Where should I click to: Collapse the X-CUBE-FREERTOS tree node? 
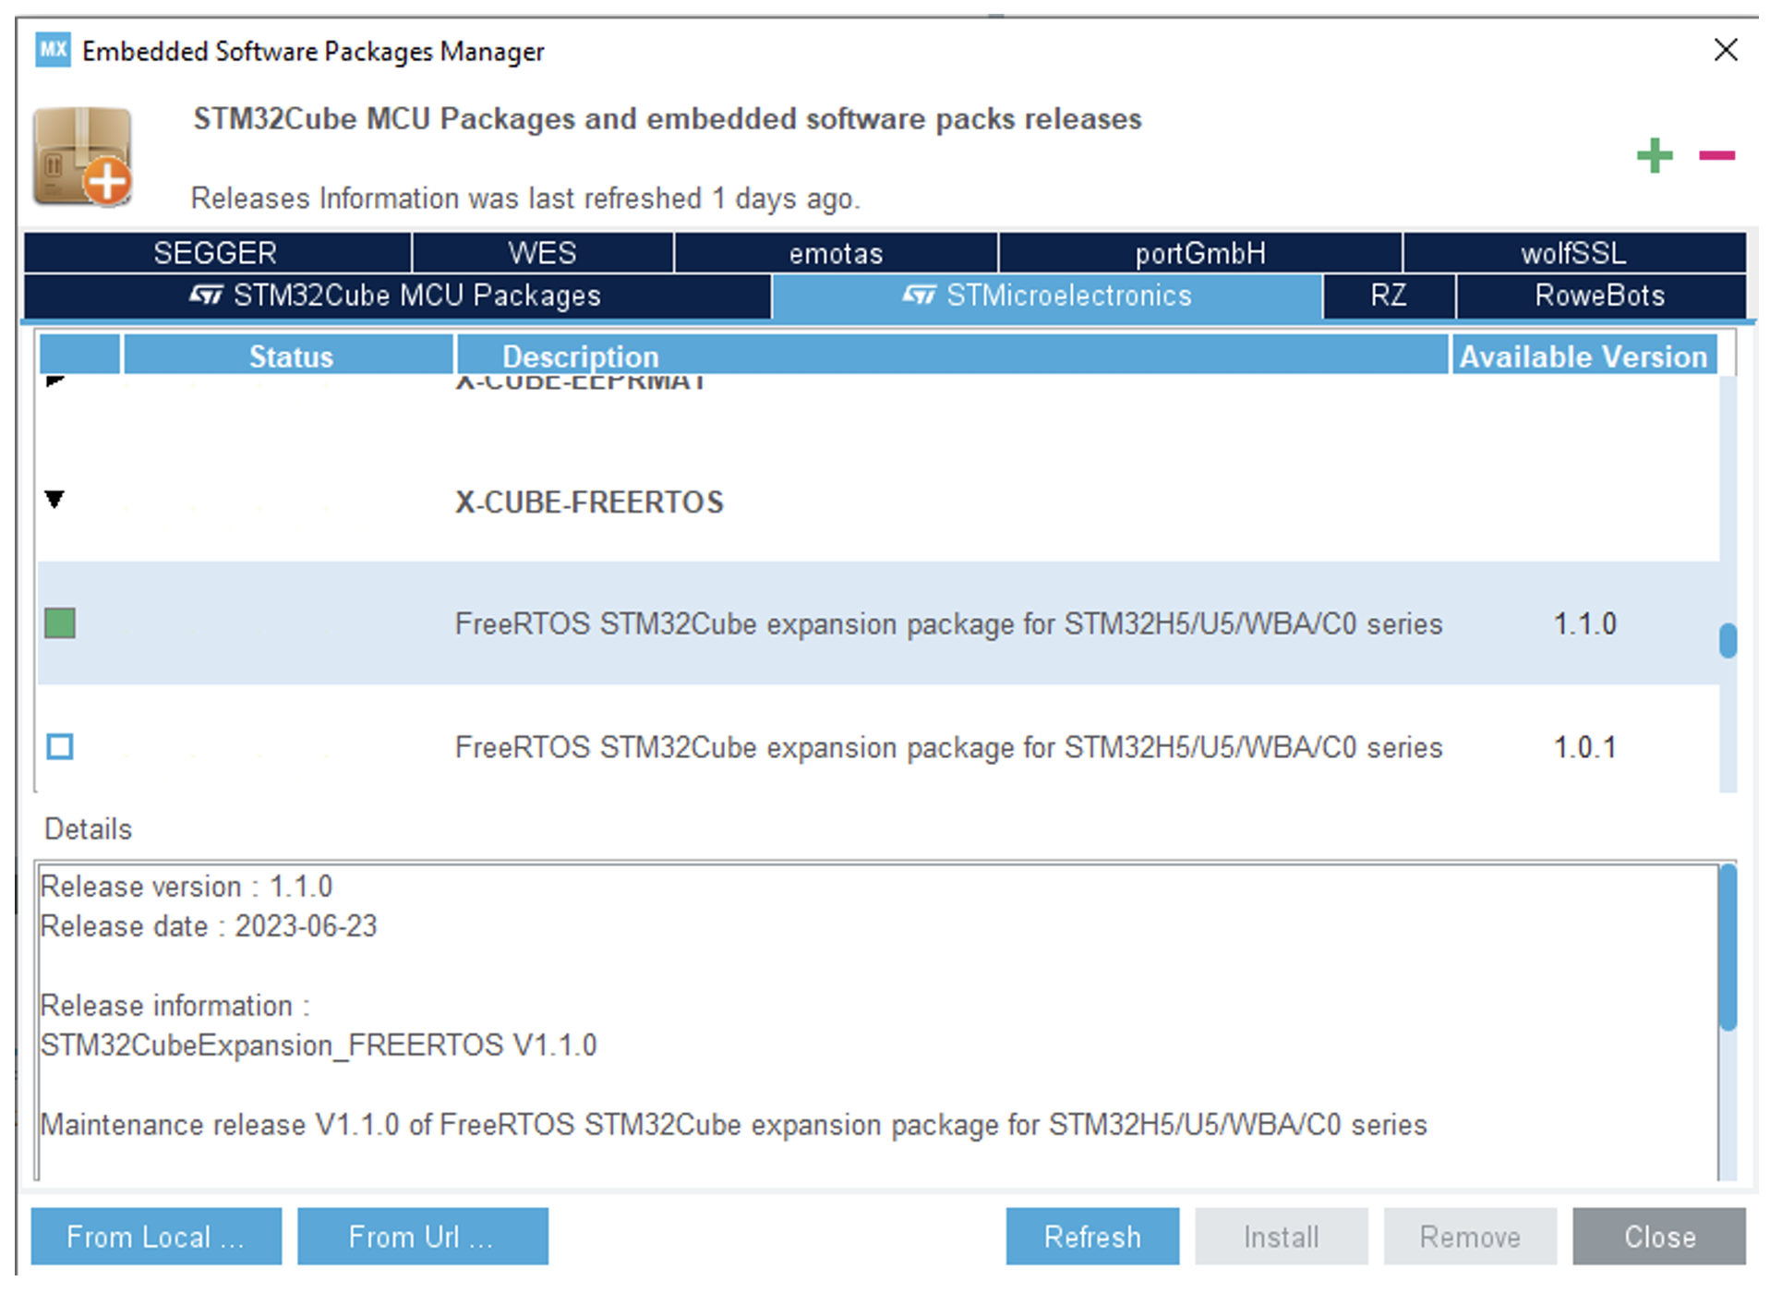55,501
